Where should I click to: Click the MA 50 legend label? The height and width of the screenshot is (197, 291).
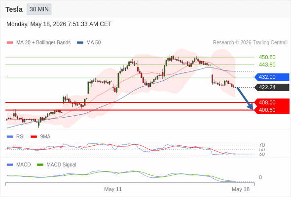click(x=94, y=43)
